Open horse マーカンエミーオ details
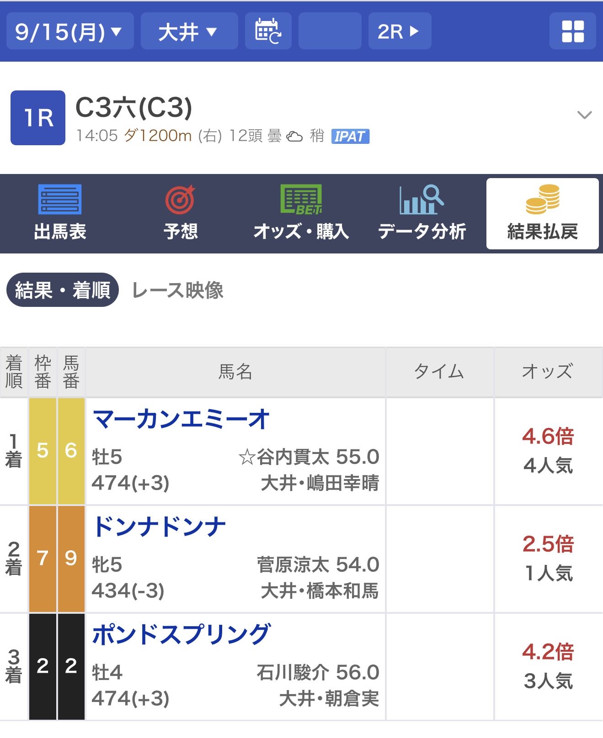This screenshot has height=738, width=603. (x=181, y=419)
